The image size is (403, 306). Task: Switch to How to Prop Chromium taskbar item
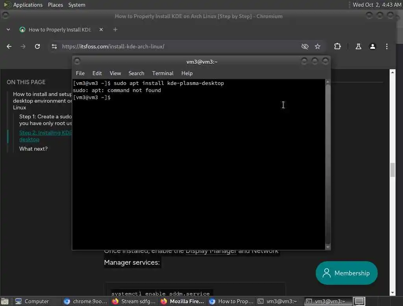[231, 301]
